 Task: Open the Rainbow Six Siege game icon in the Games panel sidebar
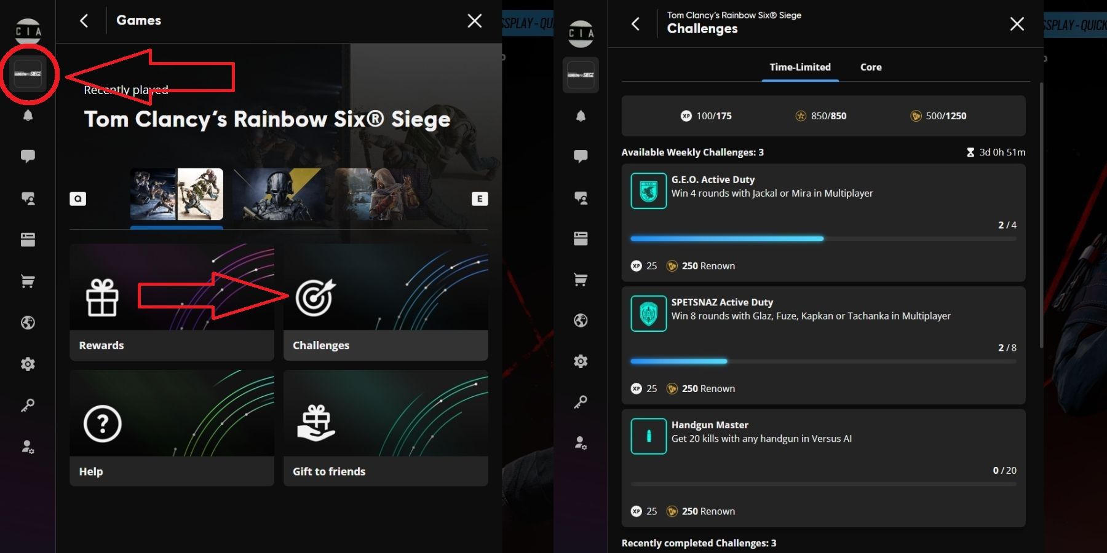click(28, 74)
